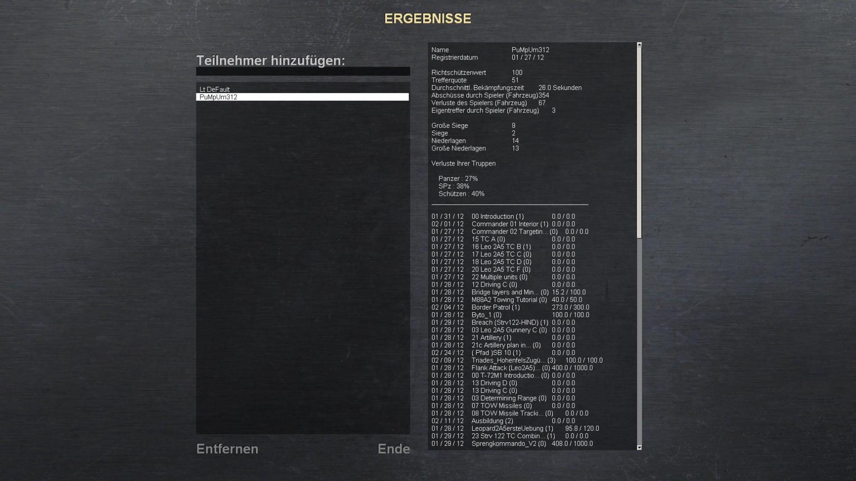Click the Sprengkommando_V2 result row
Viewport: 856px width, 481px height.
click(509, 444)
